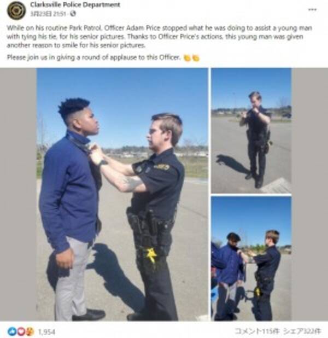Click the red heart reaction icon

point(21,331)
